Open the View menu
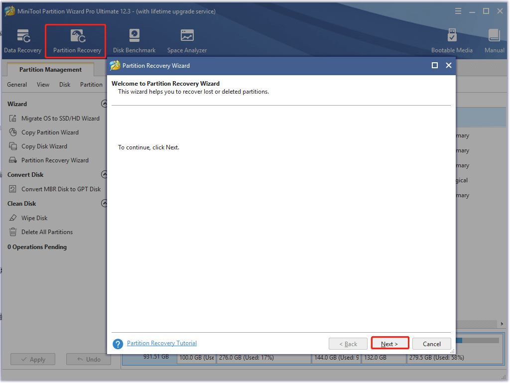511x383 pixels. pyautogui.click(x=43, y=85)
